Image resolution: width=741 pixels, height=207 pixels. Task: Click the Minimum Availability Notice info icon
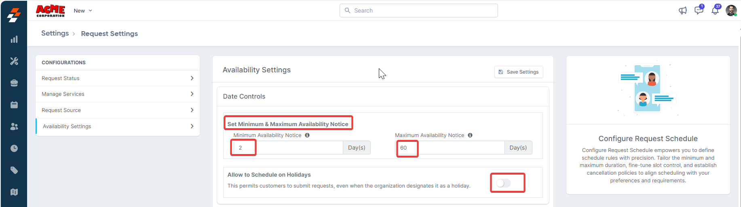click(307, 135)
